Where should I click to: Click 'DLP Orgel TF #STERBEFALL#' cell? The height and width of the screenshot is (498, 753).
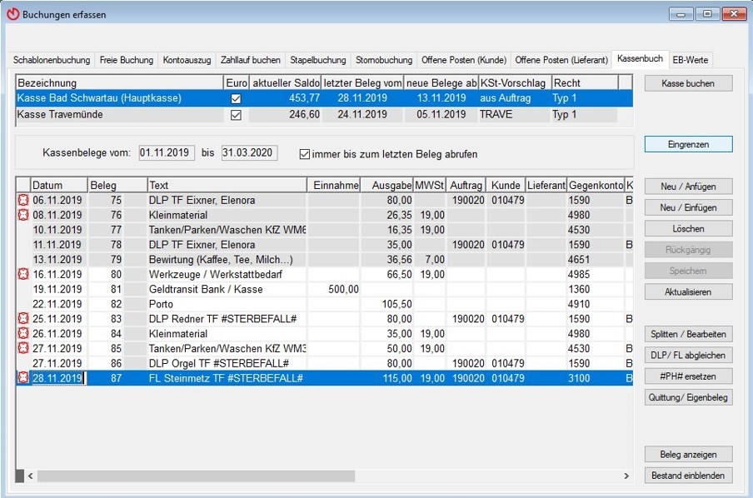(227, 363)
